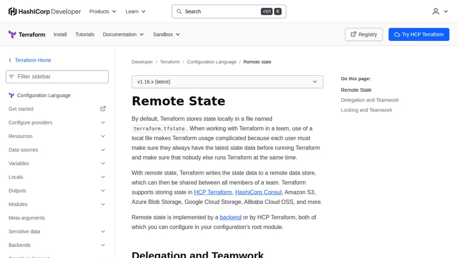Focus the Filter sidebar input

pos(57,77)
